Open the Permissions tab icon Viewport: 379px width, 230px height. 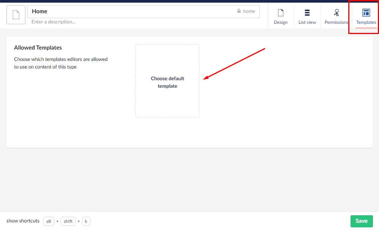point(336,12)
